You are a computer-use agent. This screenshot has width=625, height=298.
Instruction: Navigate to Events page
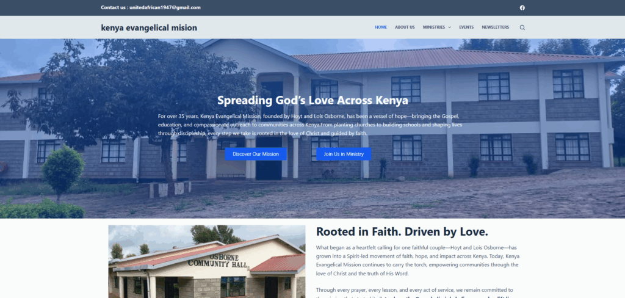click(x=466, y=27)
